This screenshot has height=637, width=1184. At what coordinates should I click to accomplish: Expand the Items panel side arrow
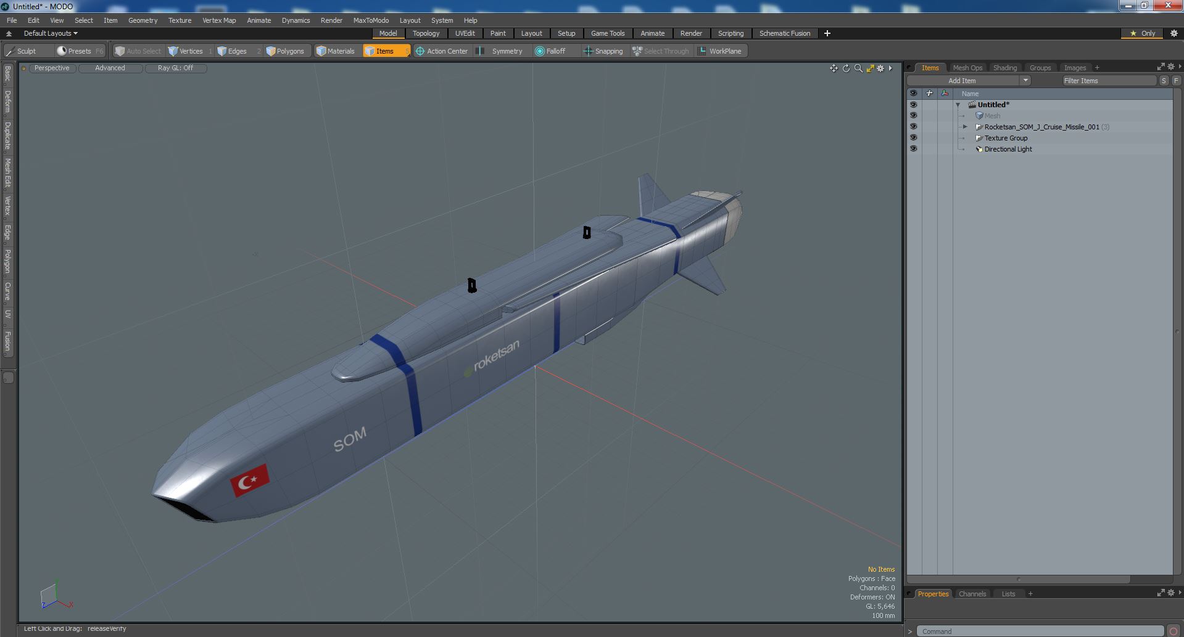click(1180, 67)
